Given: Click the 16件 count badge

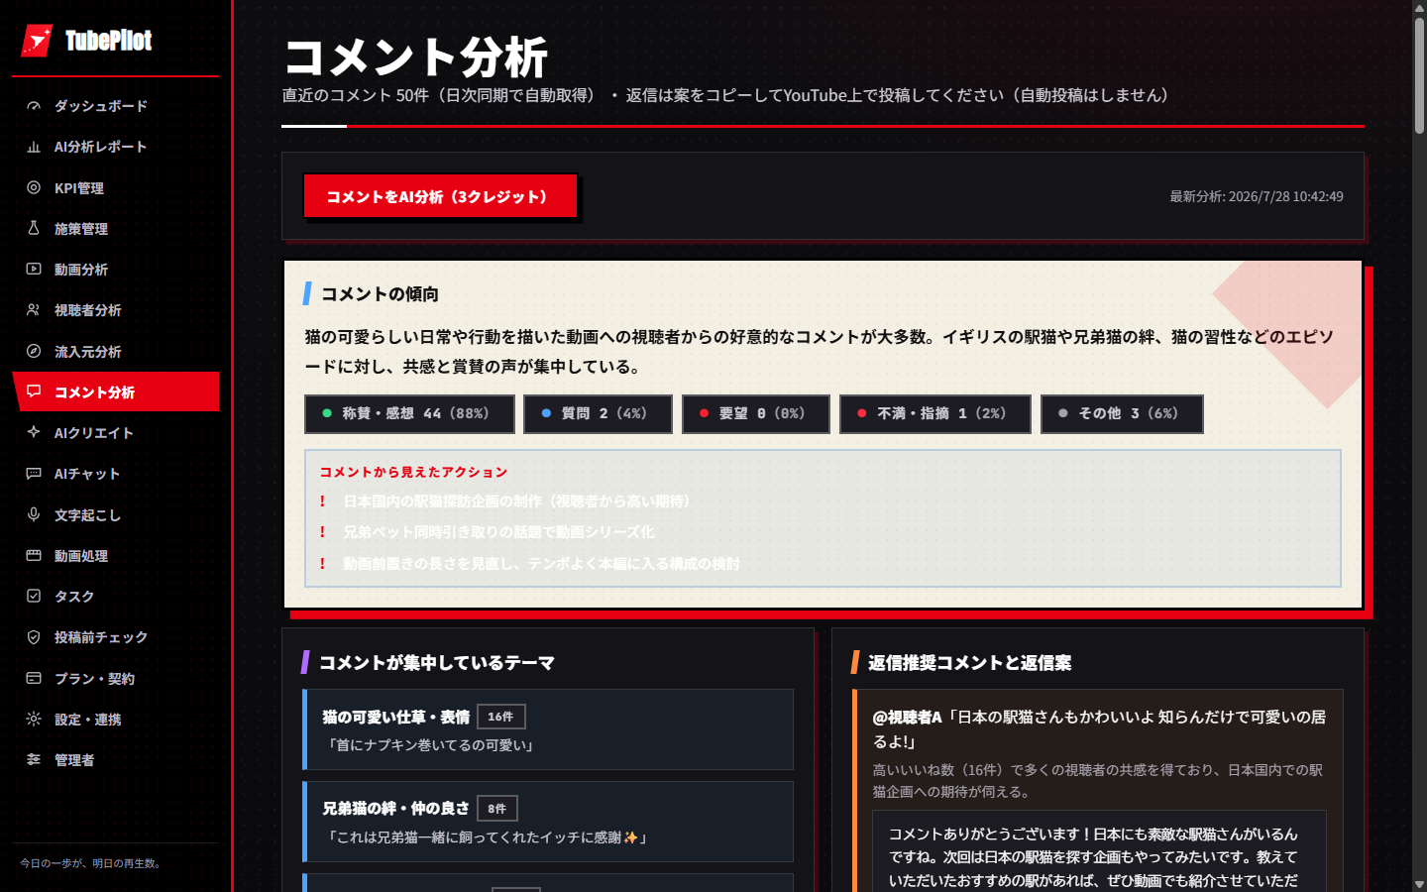Looking at the screenshot, I should [x=500, y=717].
